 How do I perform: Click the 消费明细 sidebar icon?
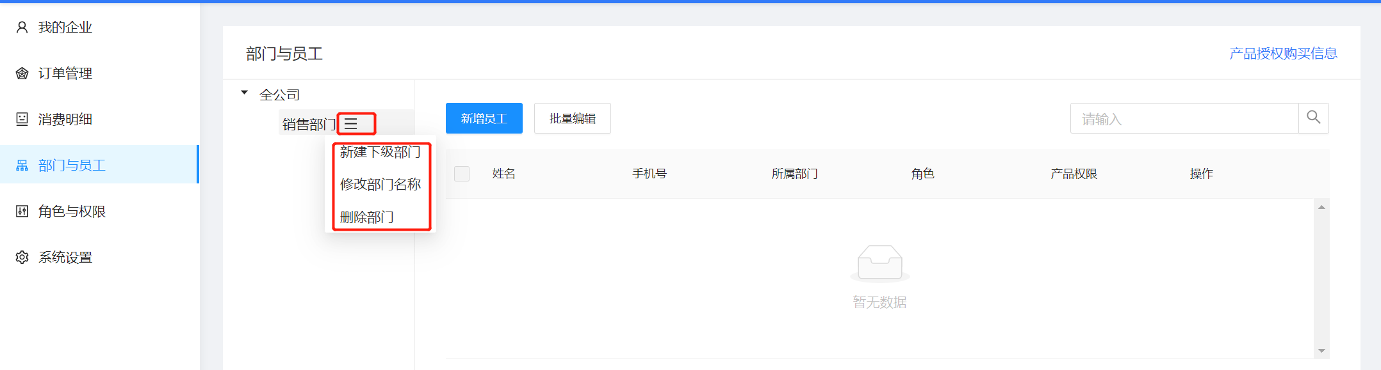(x=22, y=119)
